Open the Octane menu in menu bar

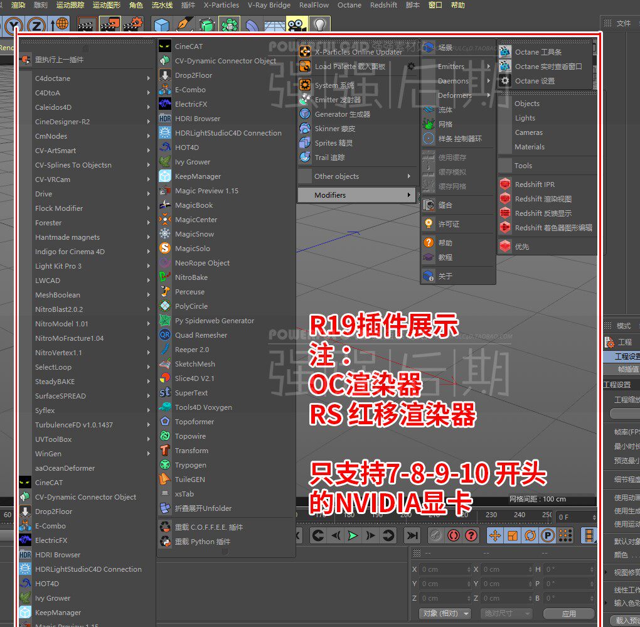[349, 5]
